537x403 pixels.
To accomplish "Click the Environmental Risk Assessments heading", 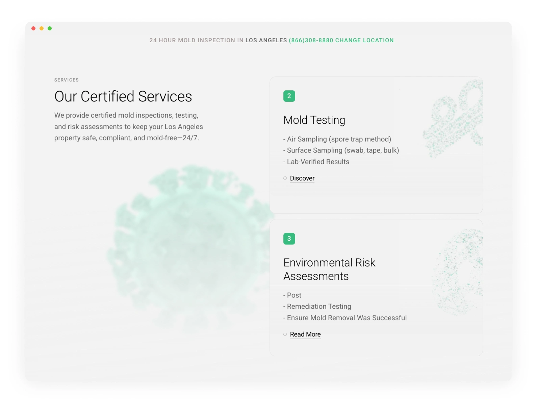I will [329, 269].
